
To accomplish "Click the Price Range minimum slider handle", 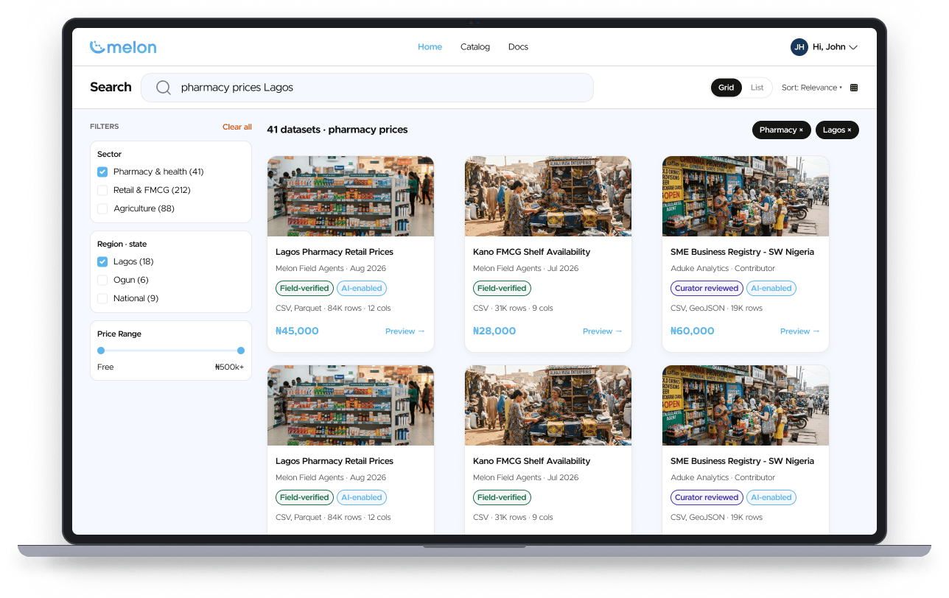I will coord(101,351).
